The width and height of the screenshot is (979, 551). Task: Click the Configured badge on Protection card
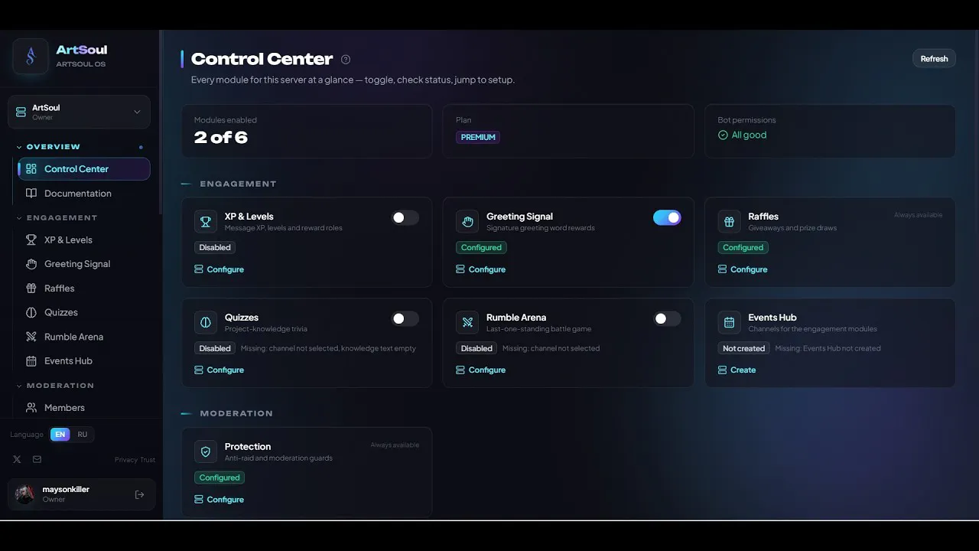(x=220, y=478)
